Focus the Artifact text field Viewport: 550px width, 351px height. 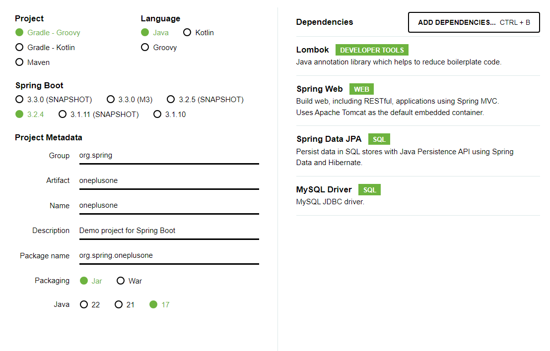169,181
